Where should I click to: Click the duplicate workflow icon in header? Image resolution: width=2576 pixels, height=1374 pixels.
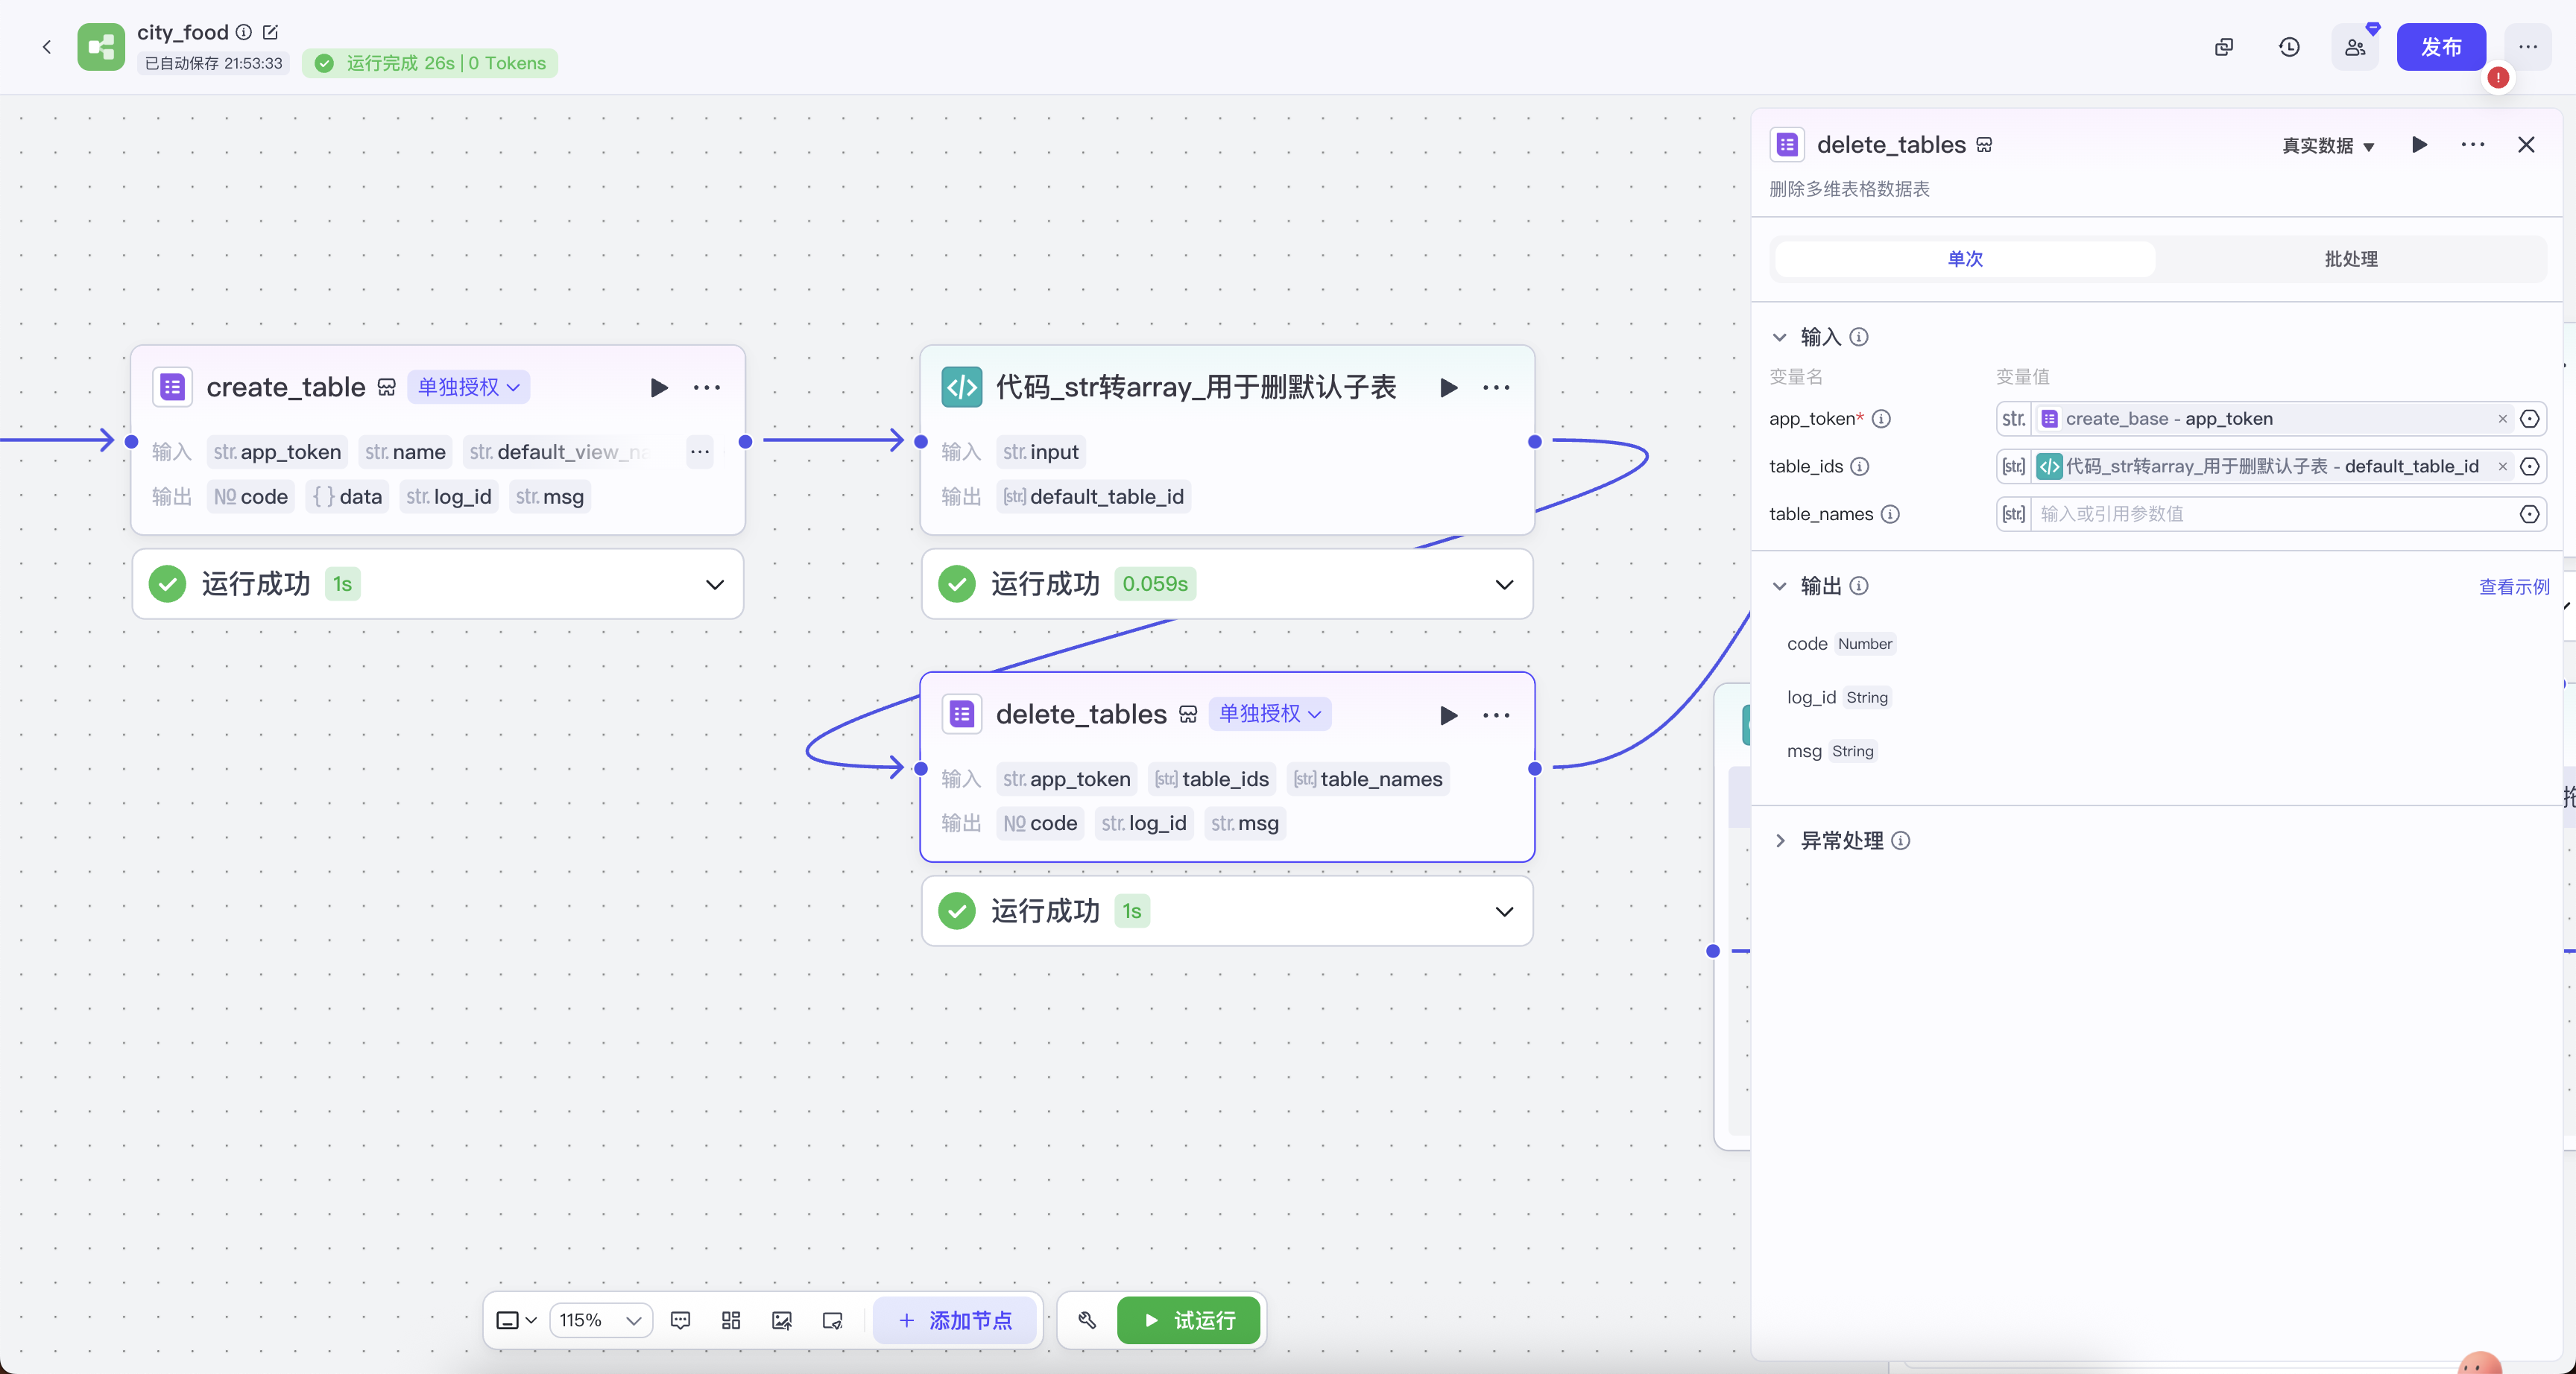point(2223,47)
